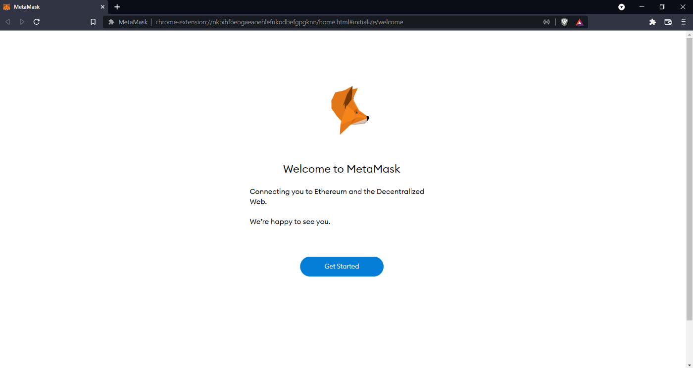
Task: Open the browser hamburger menu
Action: (x=684, y=22)
